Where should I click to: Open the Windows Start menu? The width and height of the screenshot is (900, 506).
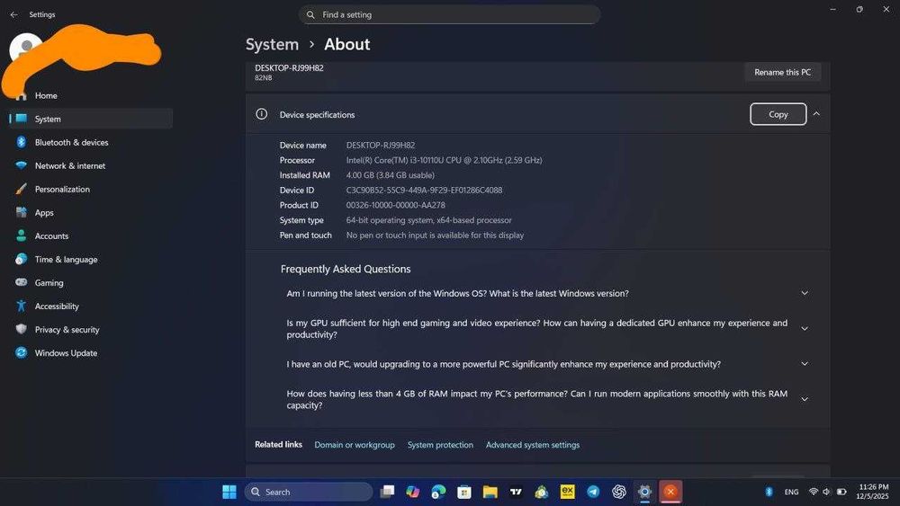coord(229,492)
